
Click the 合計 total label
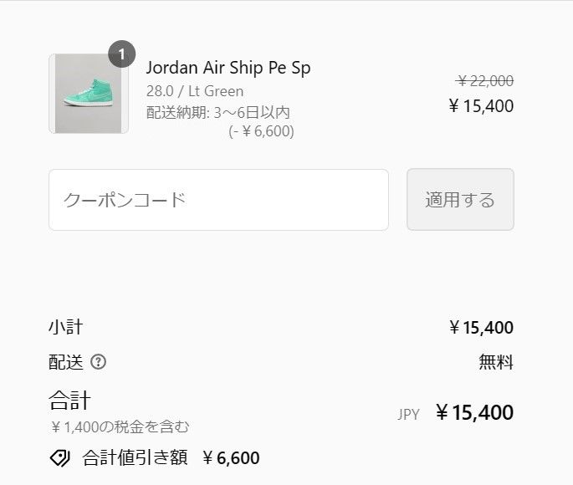[69, 401]
